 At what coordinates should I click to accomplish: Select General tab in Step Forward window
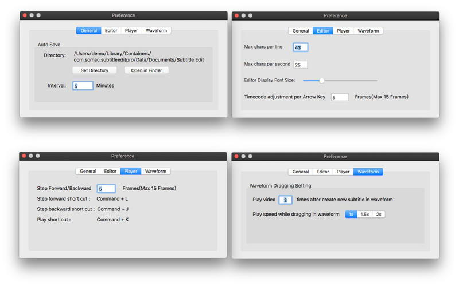tap(88, 171)
